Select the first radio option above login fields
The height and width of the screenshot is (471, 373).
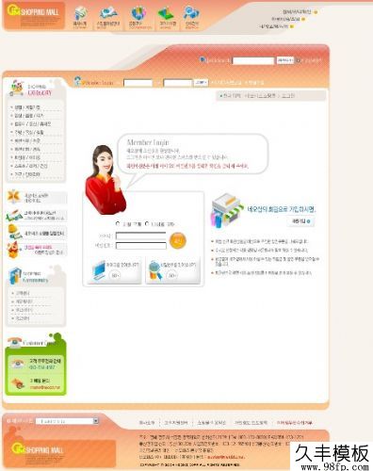[x=118, y=224]
